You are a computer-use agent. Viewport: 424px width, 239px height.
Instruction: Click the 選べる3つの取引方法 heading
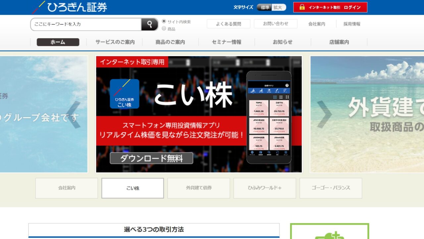(154, 230)
